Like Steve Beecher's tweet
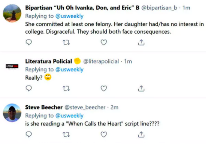208x145 pixels. click(104, 135)
